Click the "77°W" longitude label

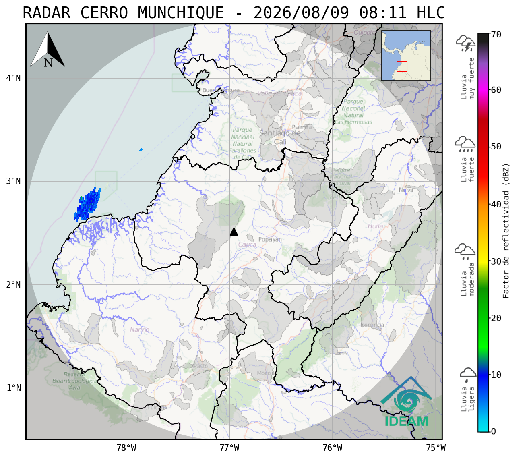coord(229,448)
